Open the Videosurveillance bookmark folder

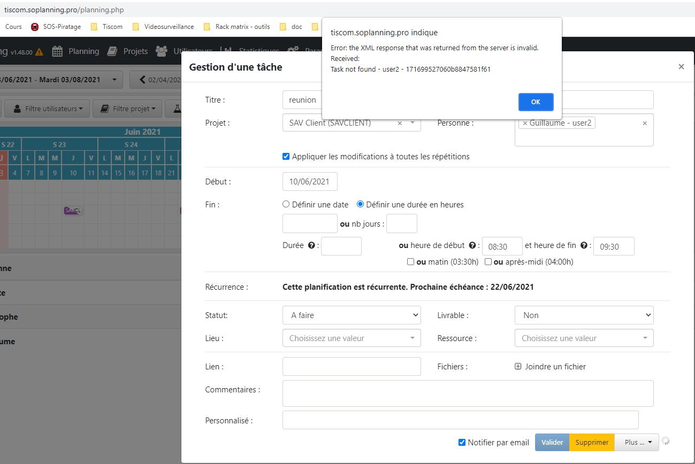click(164, 27)
